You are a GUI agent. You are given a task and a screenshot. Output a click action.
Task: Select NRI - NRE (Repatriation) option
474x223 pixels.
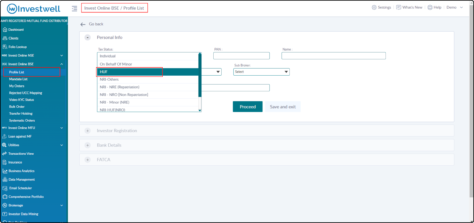[148, 87]
